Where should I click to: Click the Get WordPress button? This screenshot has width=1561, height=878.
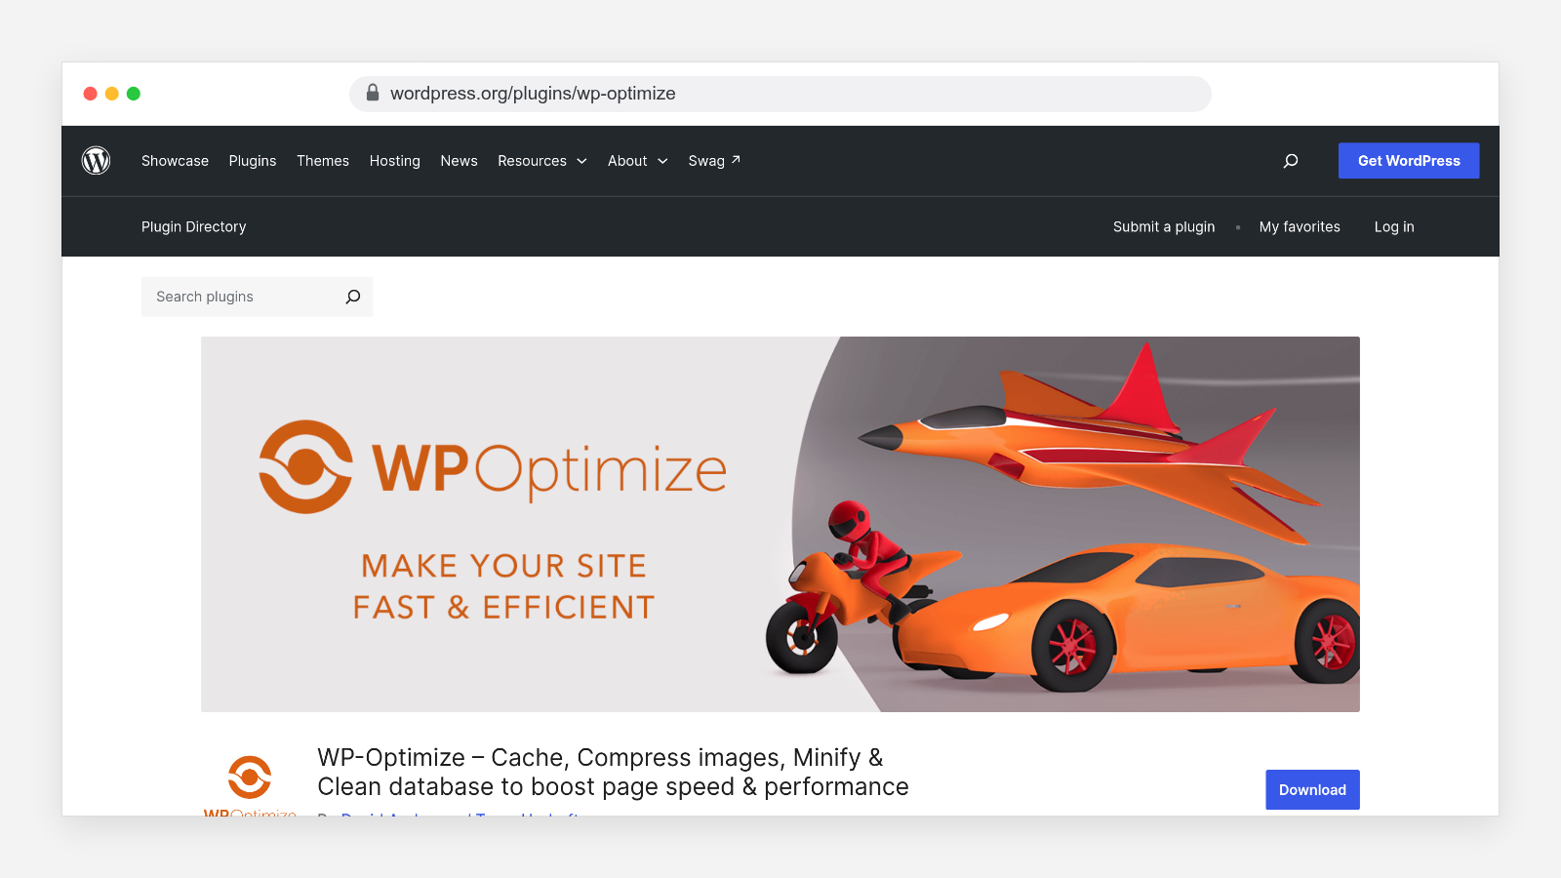click(1409, 161)
